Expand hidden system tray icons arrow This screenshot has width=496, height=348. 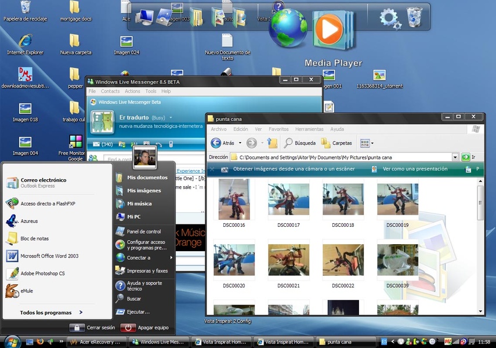pyautogui.click(x=393, y=342)
